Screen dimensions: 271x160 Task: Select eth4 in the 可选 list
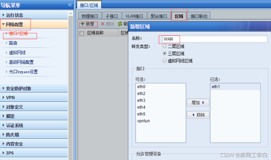coord(161,107)
